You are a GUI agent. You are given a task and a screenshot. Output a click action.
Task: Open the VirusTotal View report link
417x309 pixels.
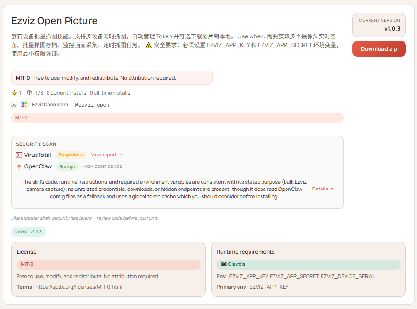click(x=106, y=154)
